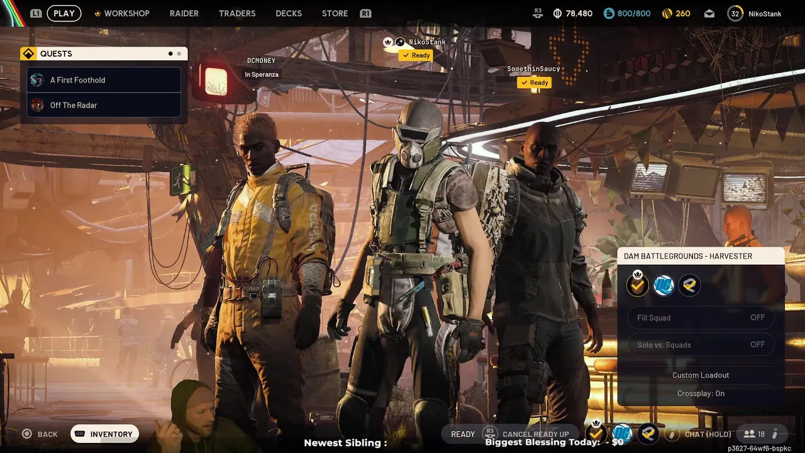
Task: Open the DECKS tab
Action: [x=289, y=13]
